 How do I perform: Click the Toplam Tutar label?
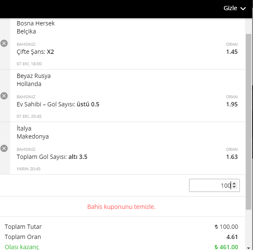tap(23, 227)
